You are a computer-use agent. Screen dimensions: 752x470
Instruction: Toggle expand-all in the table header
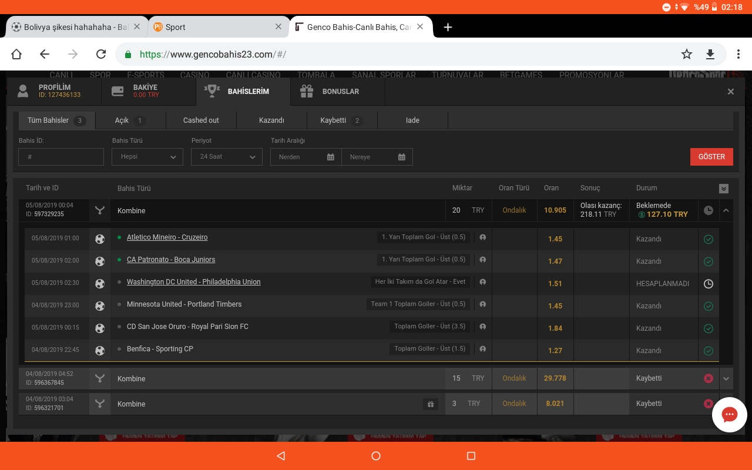724,189
